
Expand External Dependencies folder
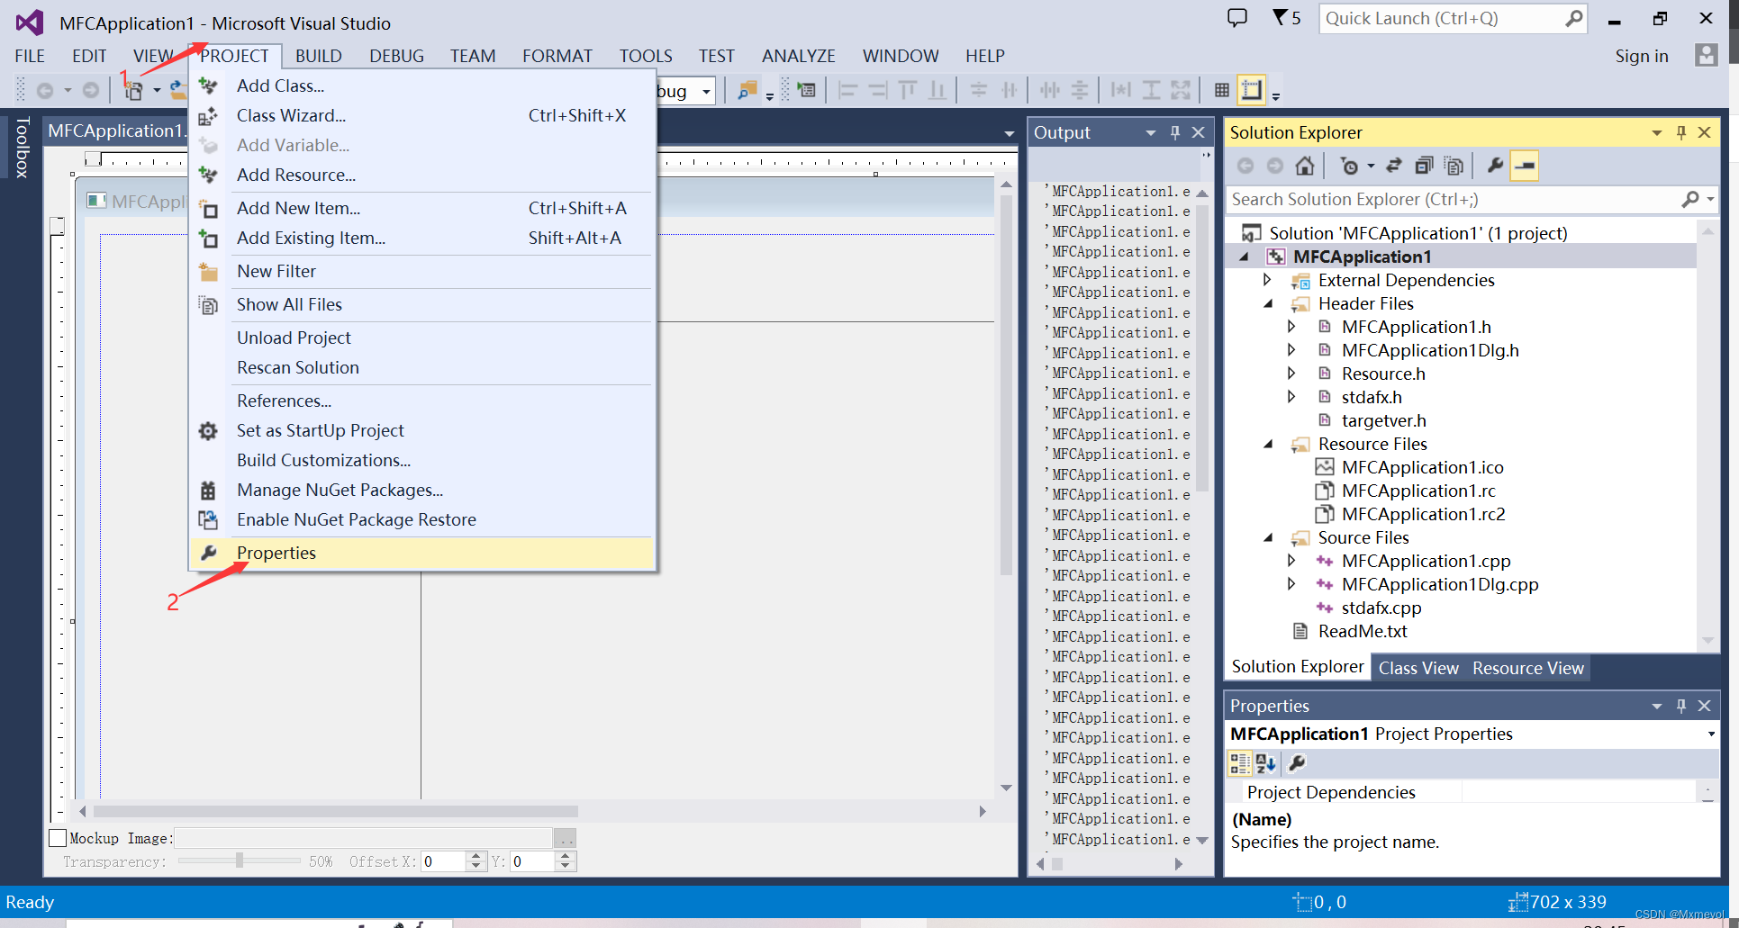(1268, 280)
